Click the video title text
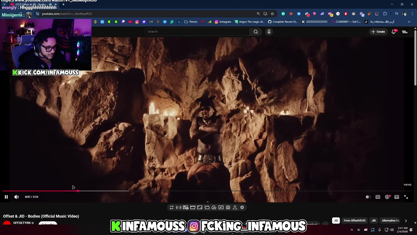The width and height of the screenshot is (417, 235). (41, 216)
